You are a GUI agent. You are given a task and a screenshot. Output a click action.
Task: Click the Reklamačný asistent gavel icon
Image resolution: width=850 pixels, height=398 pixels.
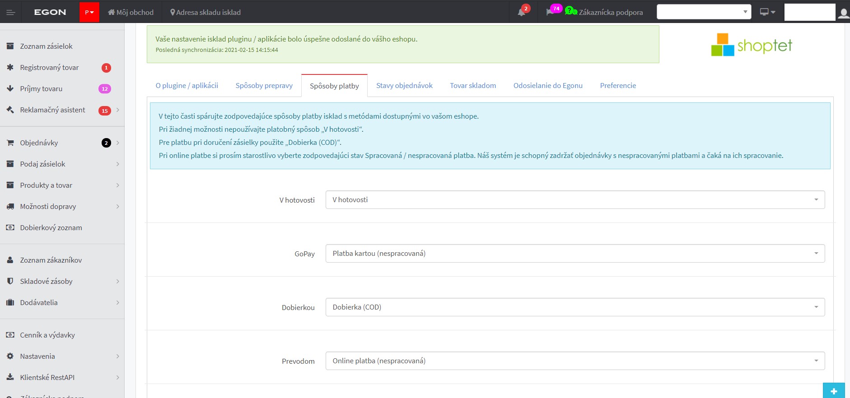tap(10, 110)
